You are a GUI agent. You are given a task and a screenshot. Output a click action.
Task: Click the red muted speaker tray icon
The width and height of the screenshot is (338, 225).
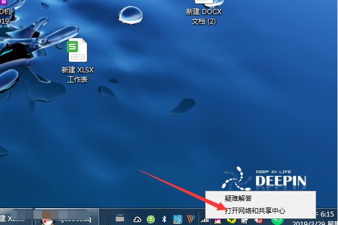point(258,221)
